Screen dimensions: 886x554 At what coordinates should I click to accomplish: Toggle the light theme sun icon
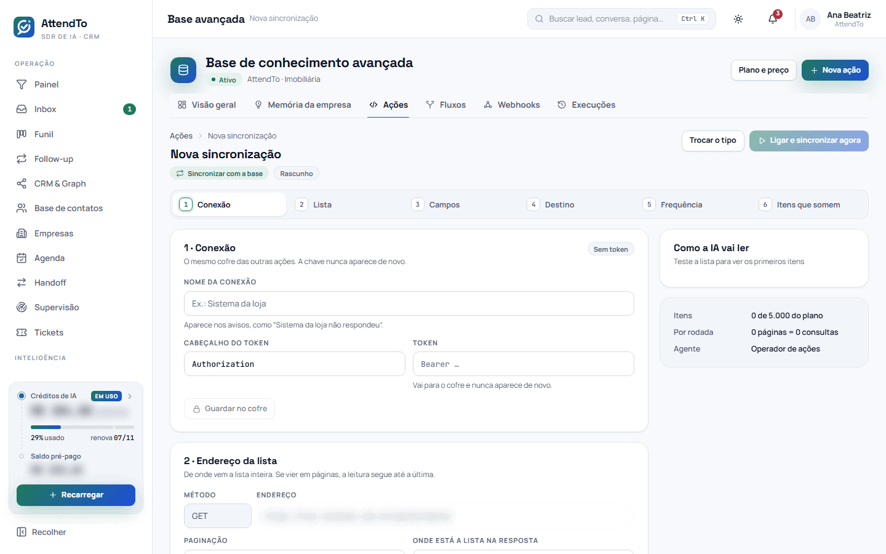(738, 19)
